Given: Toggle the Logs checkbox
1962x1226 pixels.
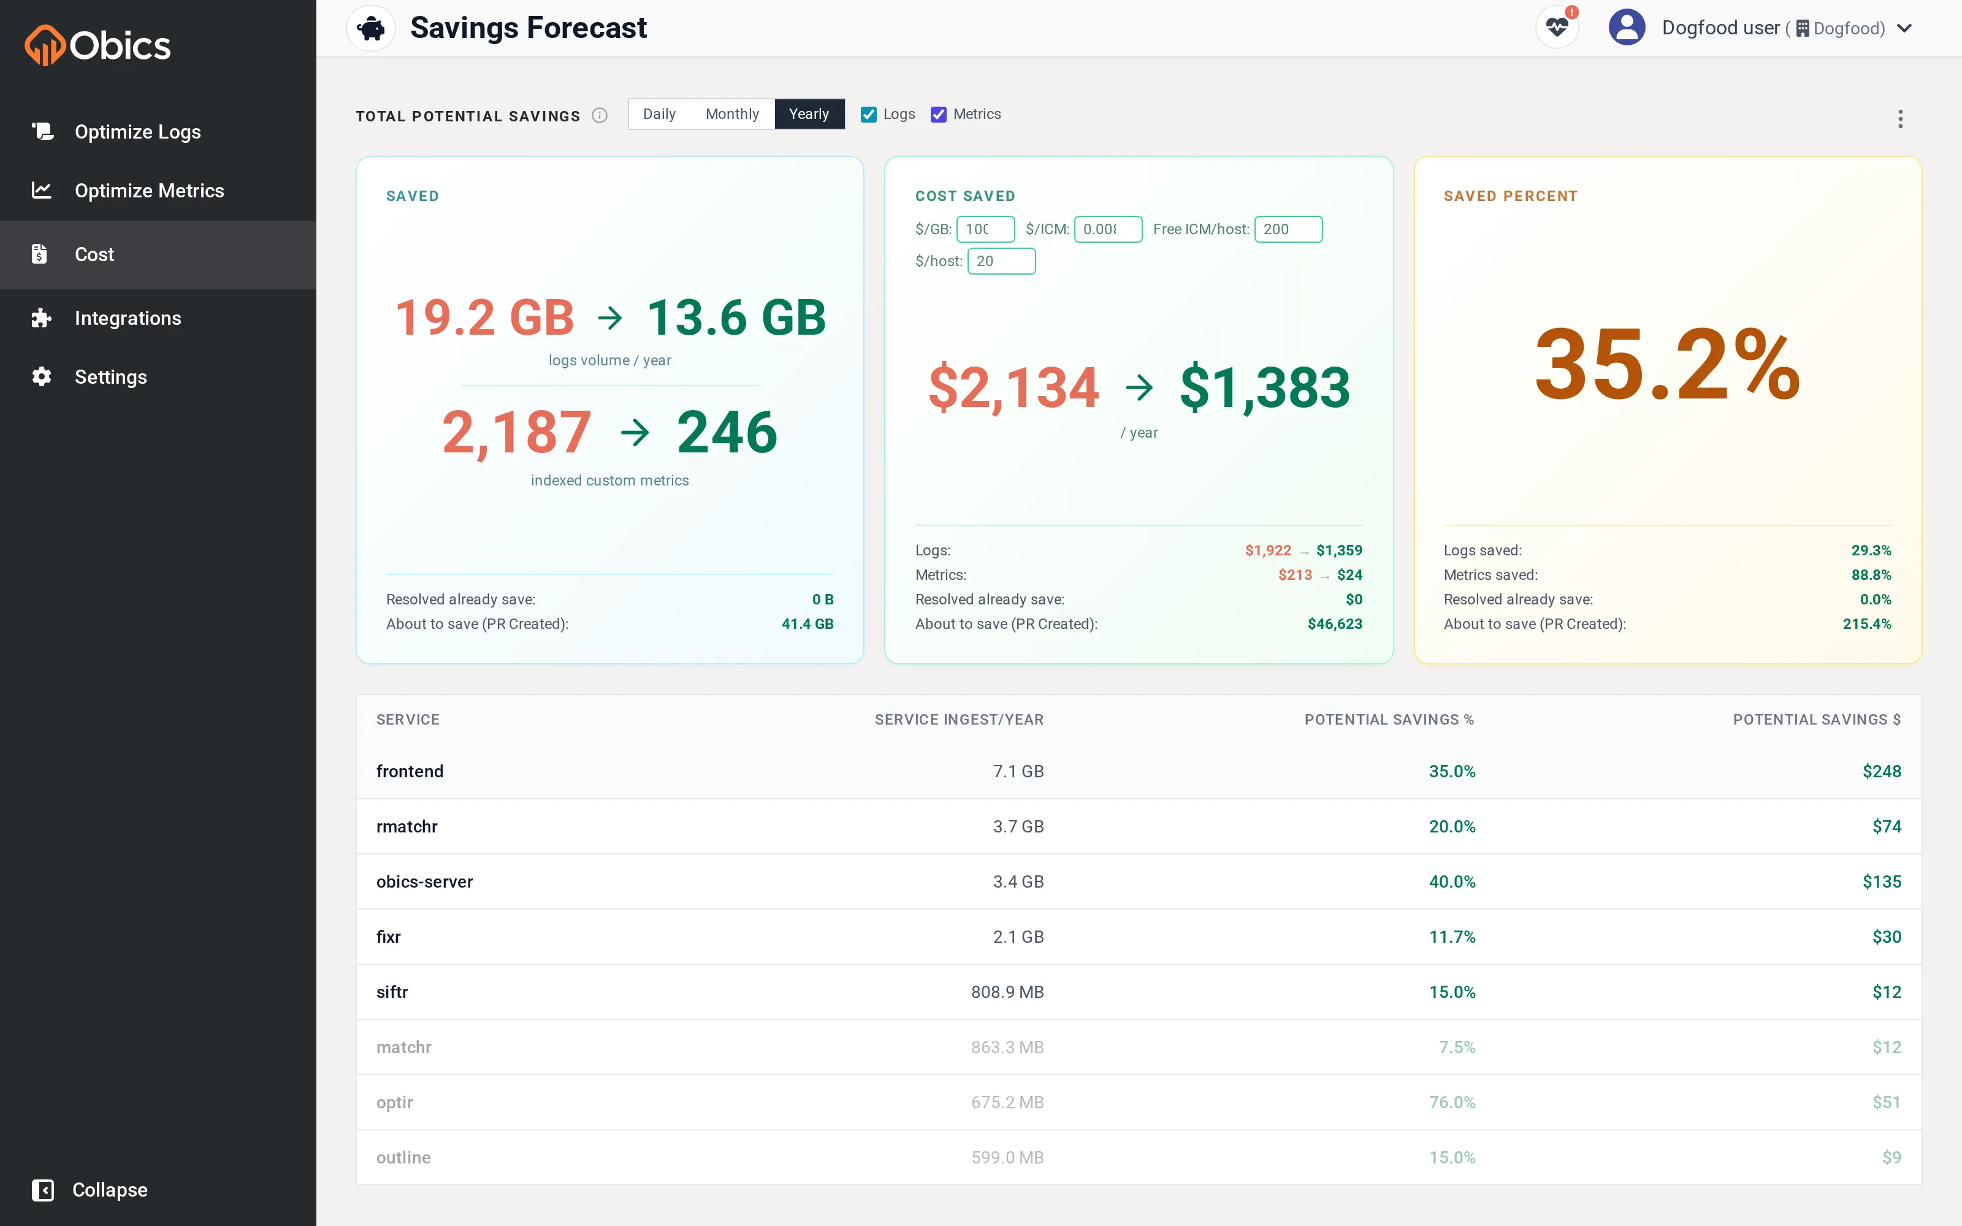Looking at the screenshot, I should pyautogui.click(x=868, y=115).
